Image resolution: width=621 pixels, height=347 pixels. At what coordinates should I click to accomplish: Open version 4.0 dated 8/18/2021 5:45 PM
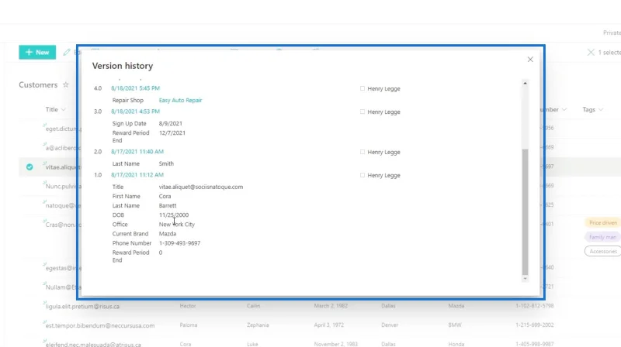[x=135, y=88]
